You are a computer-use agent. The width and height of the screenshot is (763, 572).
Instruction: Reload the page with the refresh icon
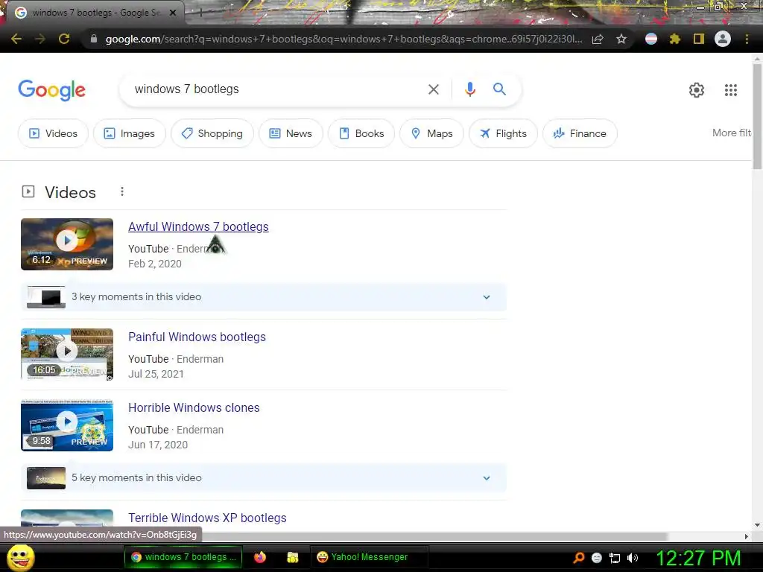(x=64, y=39)
